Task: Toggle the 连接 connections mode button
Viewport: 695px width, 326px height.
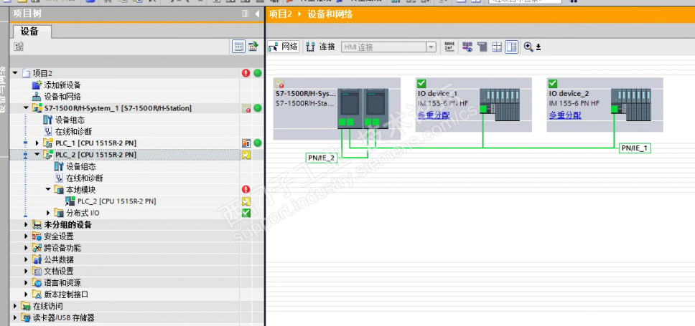Action: pos(321,47)
